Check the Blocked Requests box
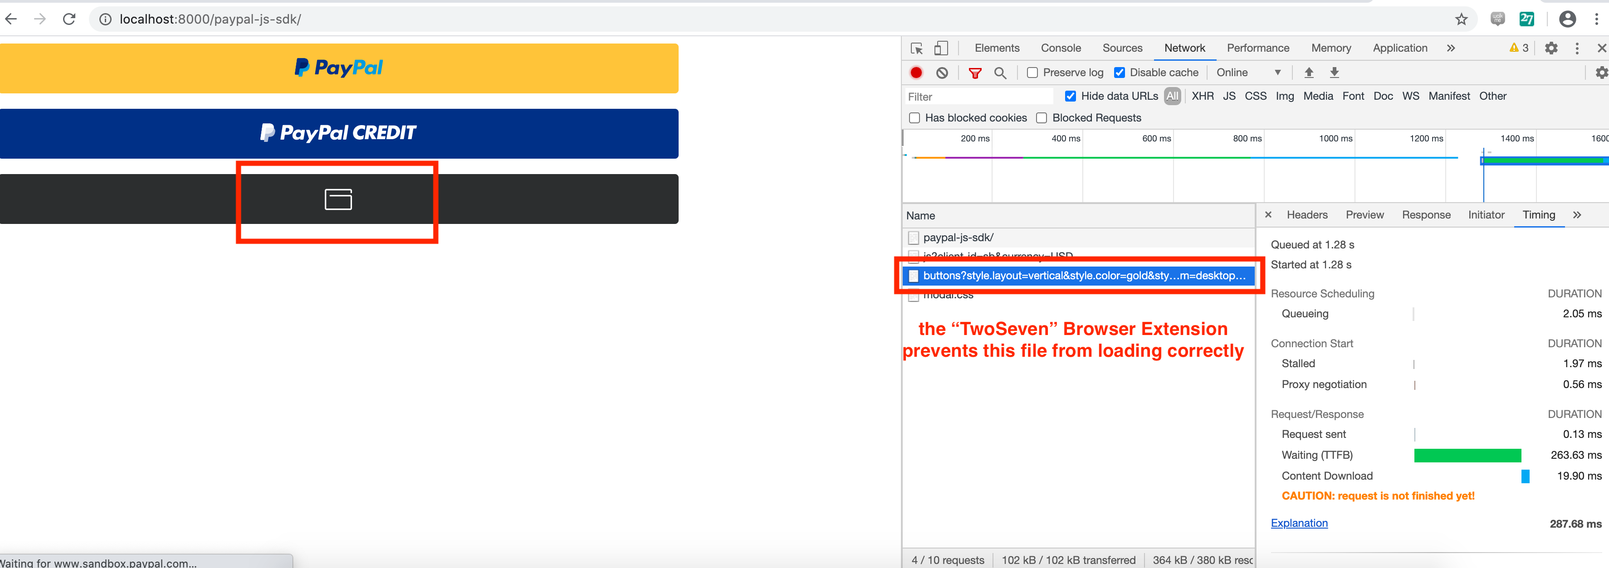Viewport: 1609px width, 568px height. [x=1041, y=118]
